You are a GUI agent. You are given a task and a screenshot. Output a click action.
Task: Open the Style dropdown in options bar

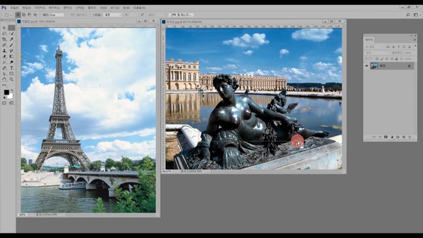(112, 15)
